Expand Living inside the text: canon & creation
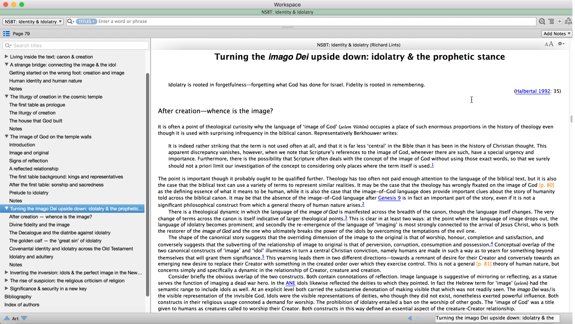The width and height of the screenshot is (575, 324). pos(6,57)
